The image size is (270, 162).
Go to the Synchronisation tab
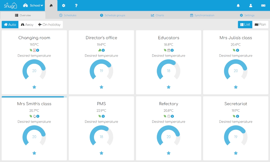202,15
